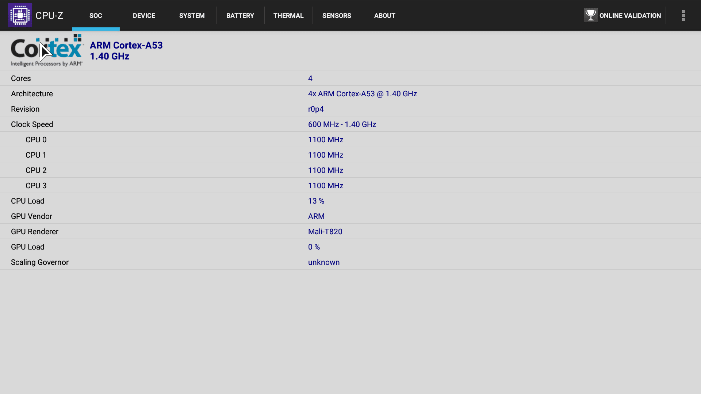Click the Scaling Governor row label
Screen dimensions: 701x394
pyautogui.click(x=40, y=262)
